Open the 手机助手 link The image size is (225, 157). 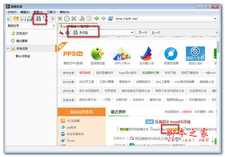tap(85, 73)
